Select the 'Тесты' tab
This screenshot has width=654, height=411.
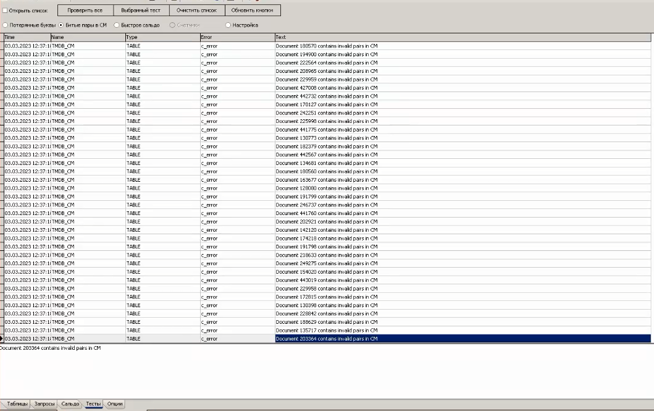[93, 404]
